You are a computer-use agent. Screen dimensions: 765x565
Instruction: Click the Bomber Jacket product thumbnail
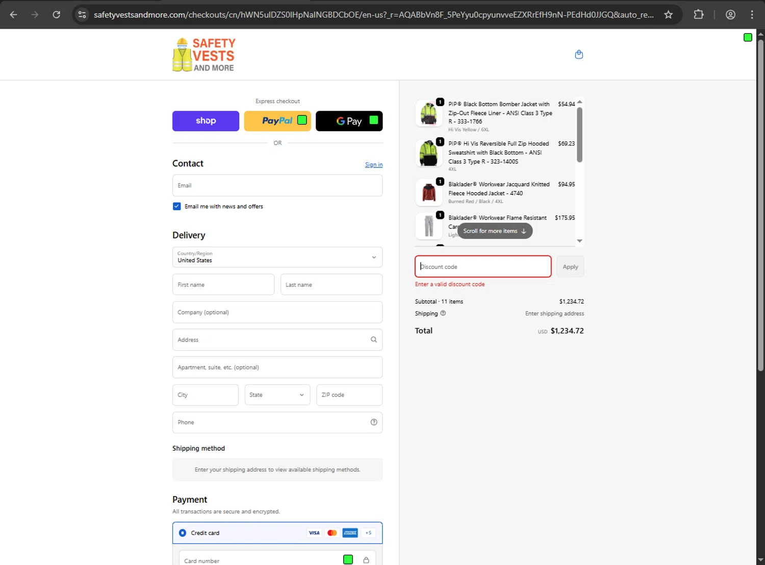(x=429, y=113)
